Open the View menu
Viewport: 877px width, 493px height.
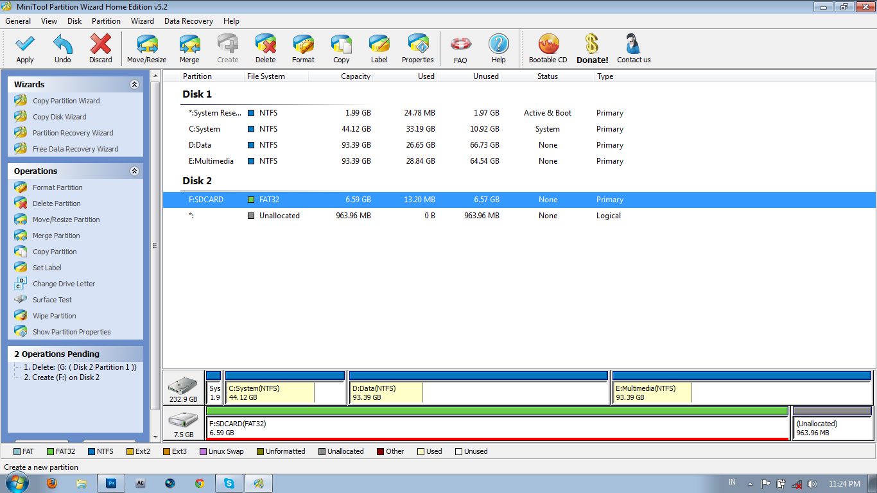[49, 21]
